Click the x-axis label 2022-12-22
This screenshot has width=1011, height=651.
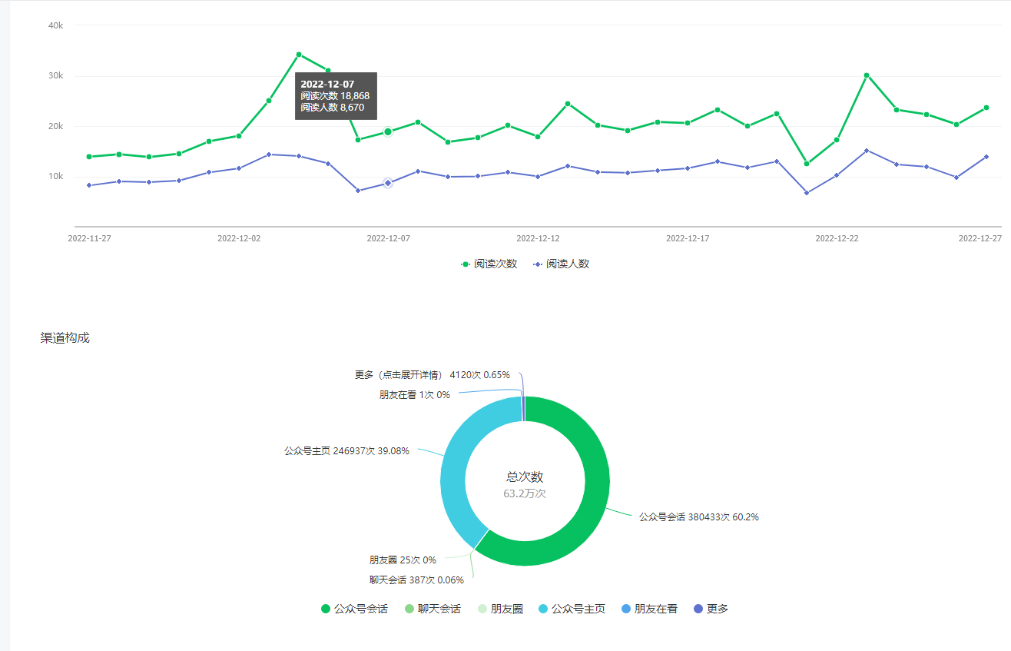pos(837,238)
